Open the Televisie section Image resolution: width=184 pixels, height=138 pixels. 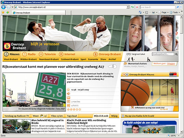[47, 54]
